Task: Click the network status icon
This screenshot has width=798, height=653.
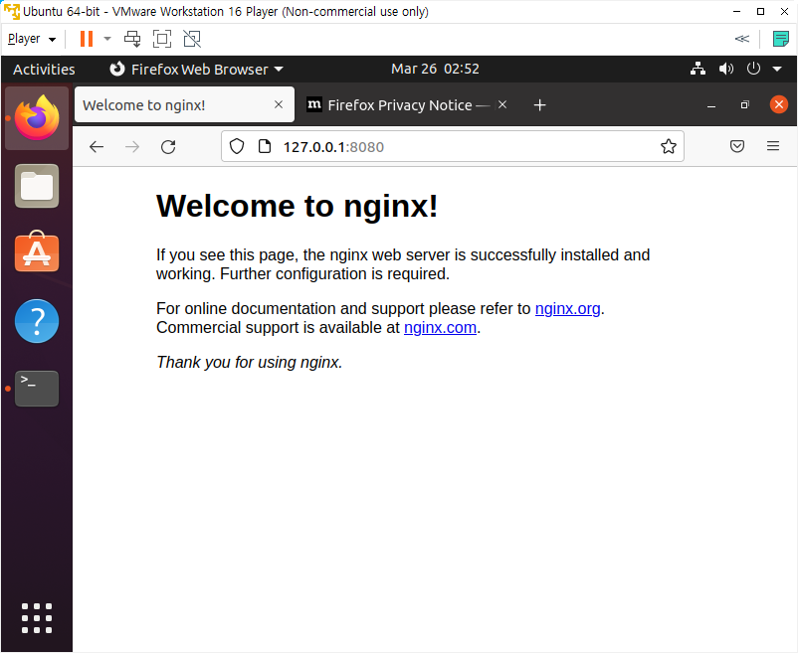Action: click(x=698, y=69)
